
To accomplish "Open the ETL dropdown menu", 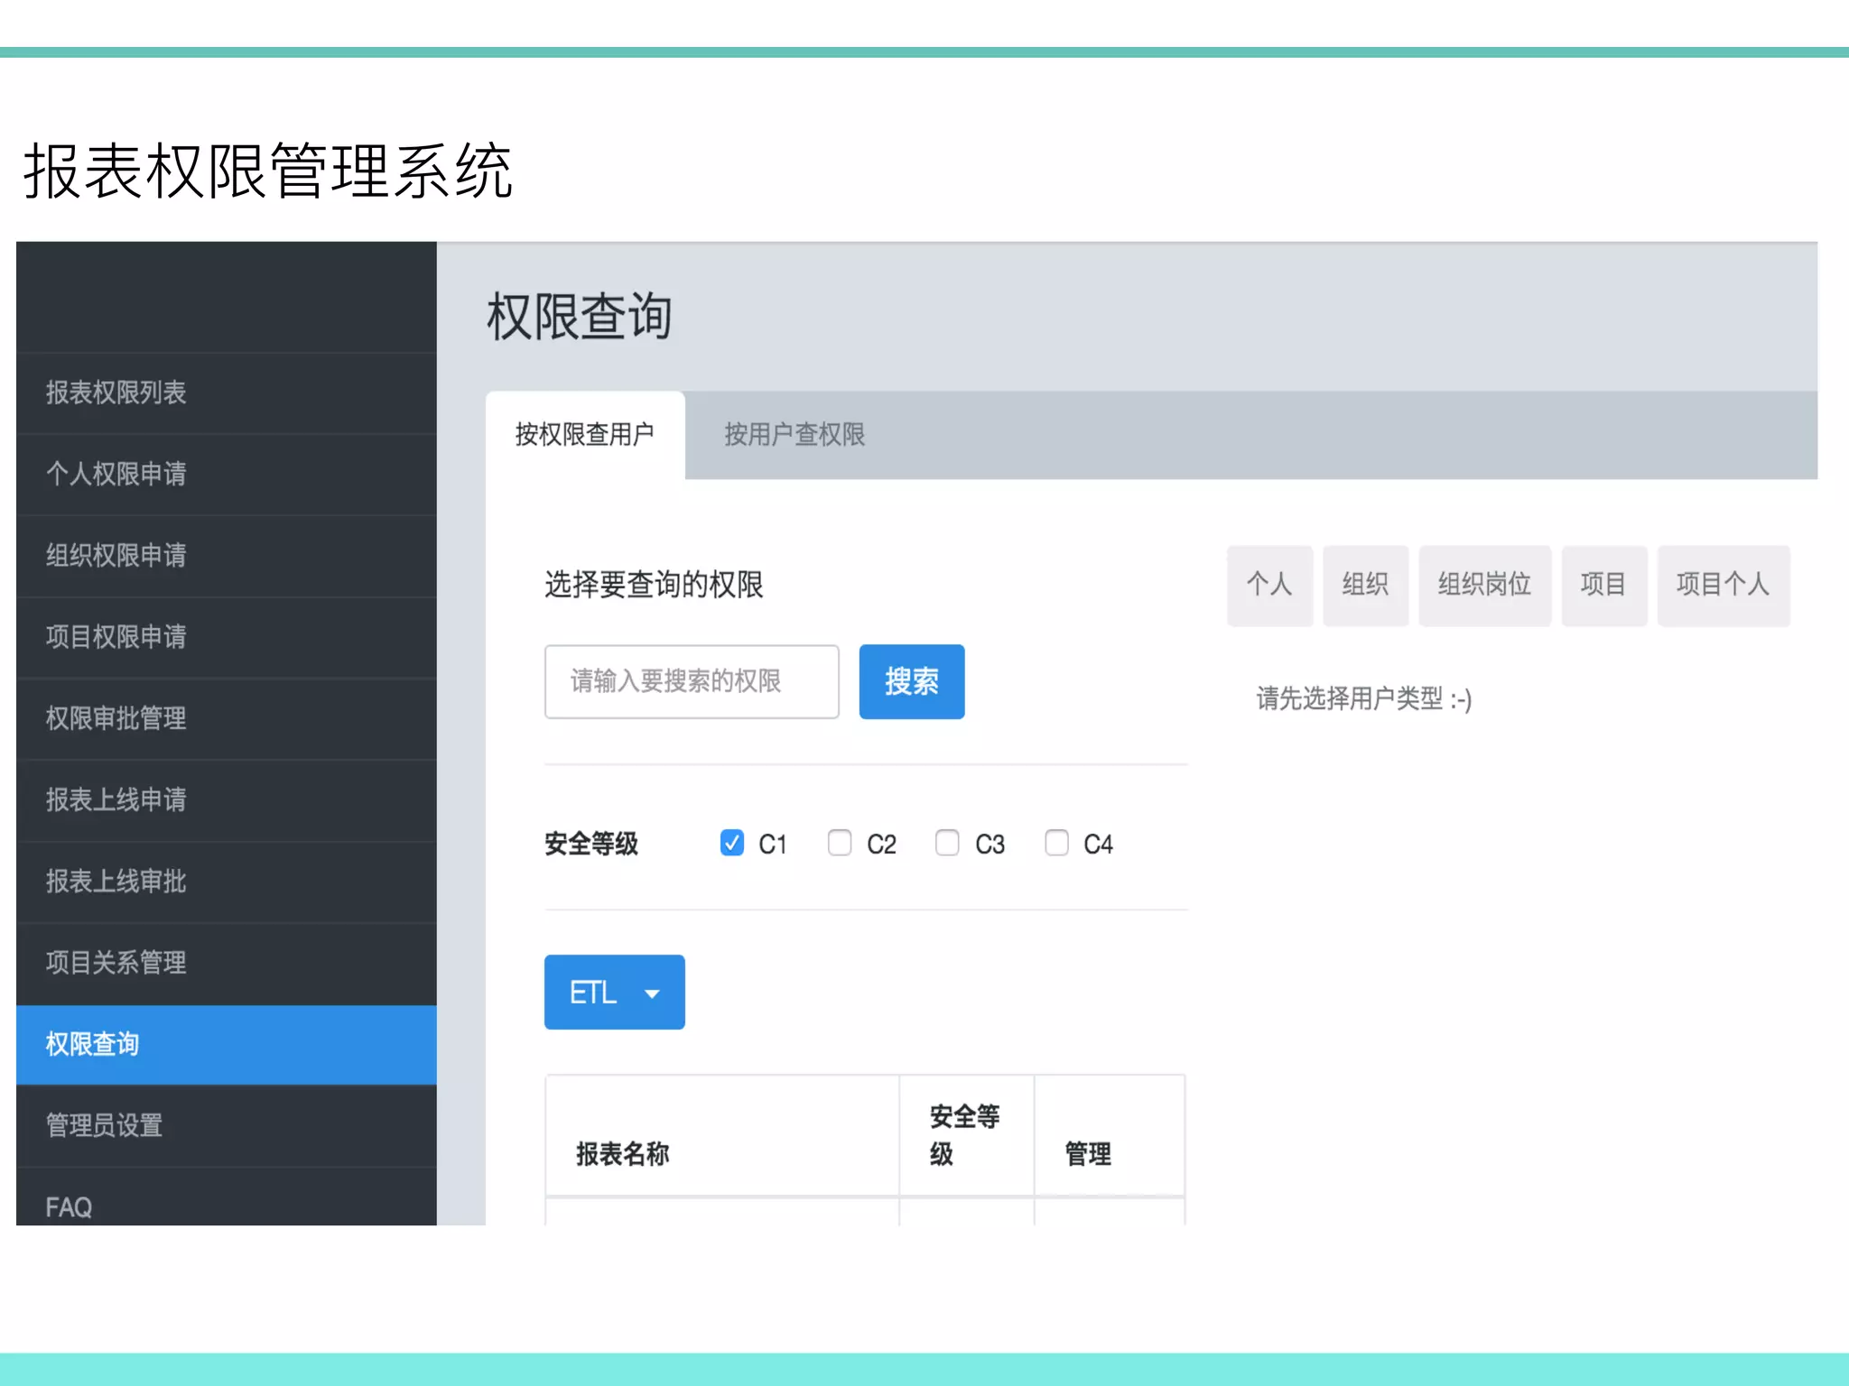I will coord(614,993).
